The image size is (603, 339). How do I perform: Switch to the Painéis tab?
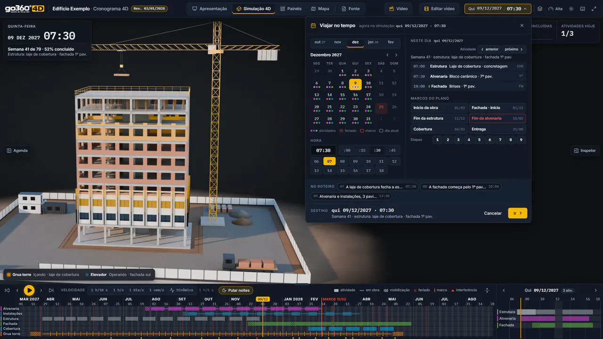point(291,9)
